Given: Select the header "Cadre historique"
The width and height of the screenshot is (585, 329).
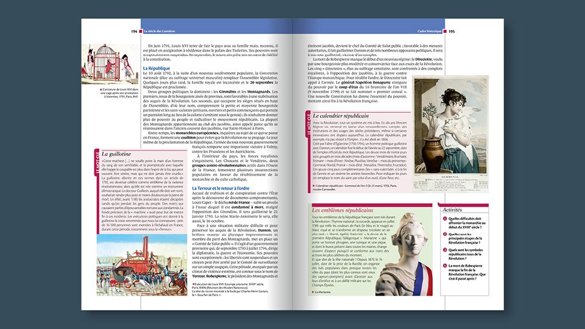Looking at the screenshot, I should [430, 31].
